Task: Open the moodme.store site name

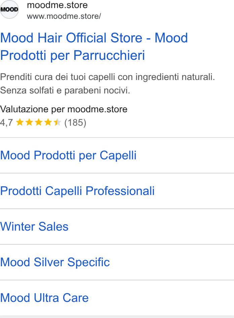Action: [x=57, y=5]
